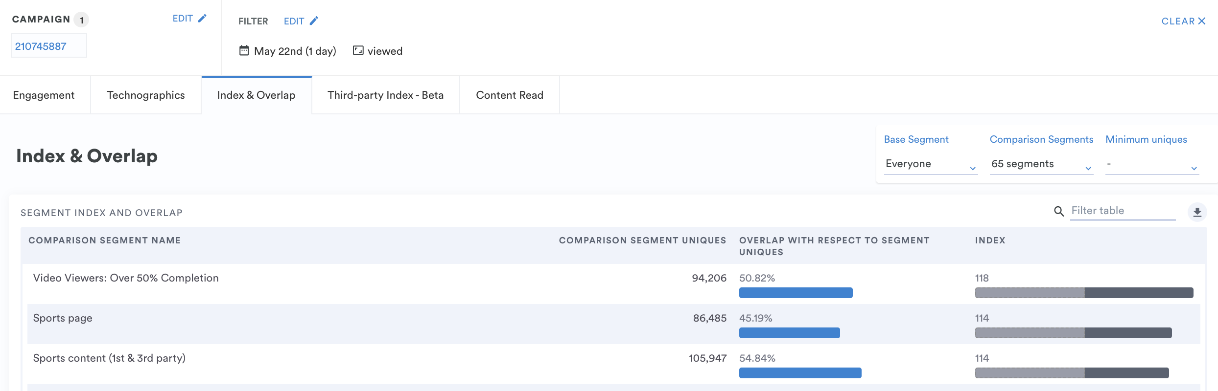Click the viewed filter label

click(385, 51)
